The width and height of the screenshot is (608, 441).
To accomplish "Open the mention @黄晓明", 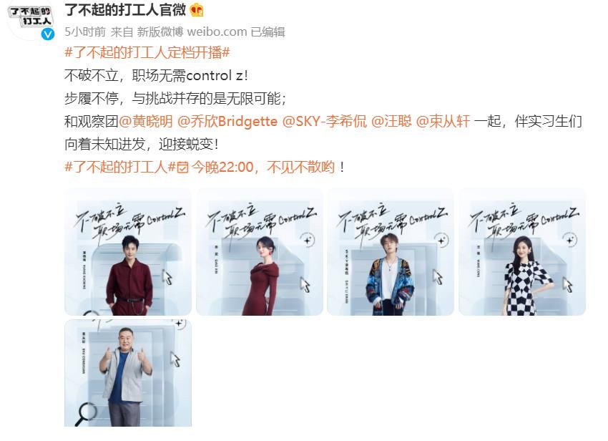I will [x=146, y=122].
